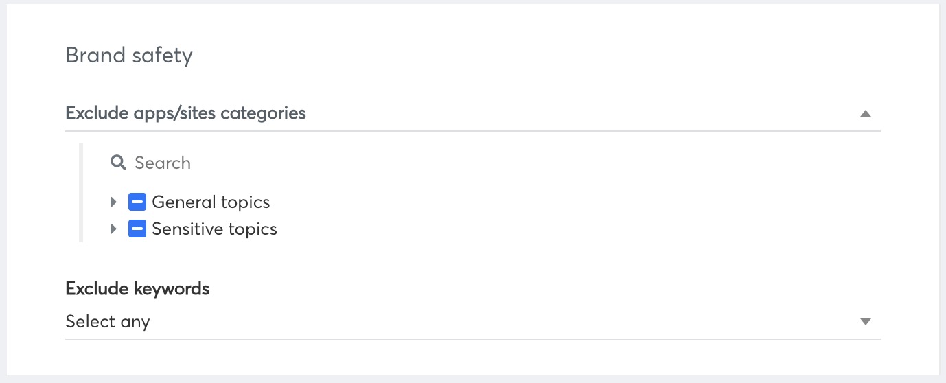Click the minus mark on Sensitive topics
946x383 pixels.
(x=137, y=229)
